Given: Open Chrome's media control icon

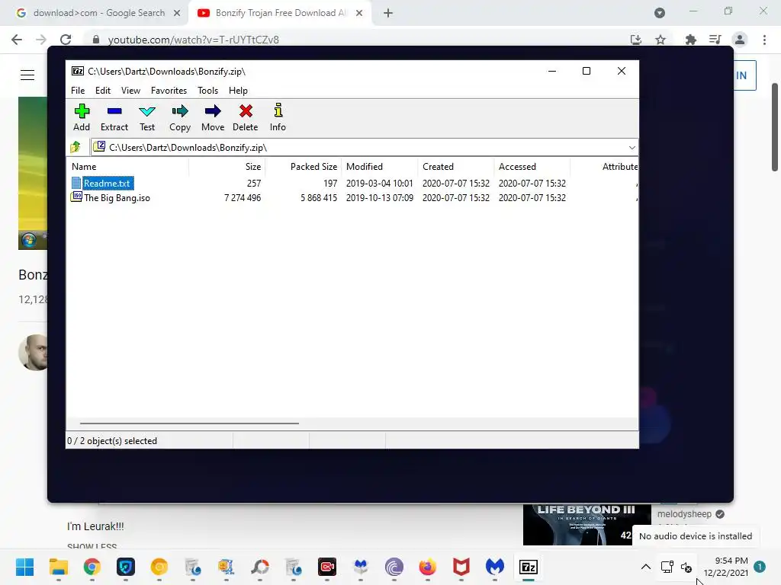Looking at the screenshot, I should tap(715, 40).
